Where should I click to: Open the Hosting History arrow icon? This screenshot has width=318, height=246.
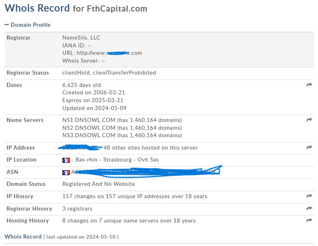click(309, 220)
